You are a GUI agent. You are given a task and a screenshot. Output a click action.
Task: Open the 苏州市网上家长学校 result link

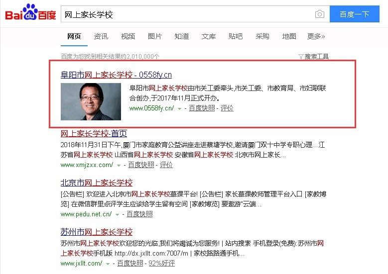(x=97, y=232)
